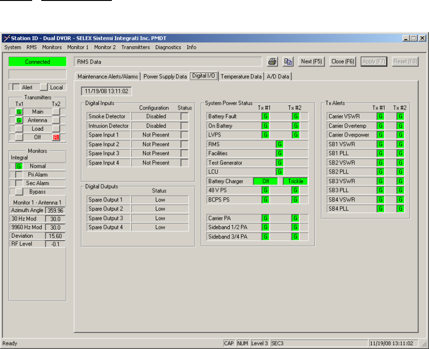Open the System menu

coord(12,47)
